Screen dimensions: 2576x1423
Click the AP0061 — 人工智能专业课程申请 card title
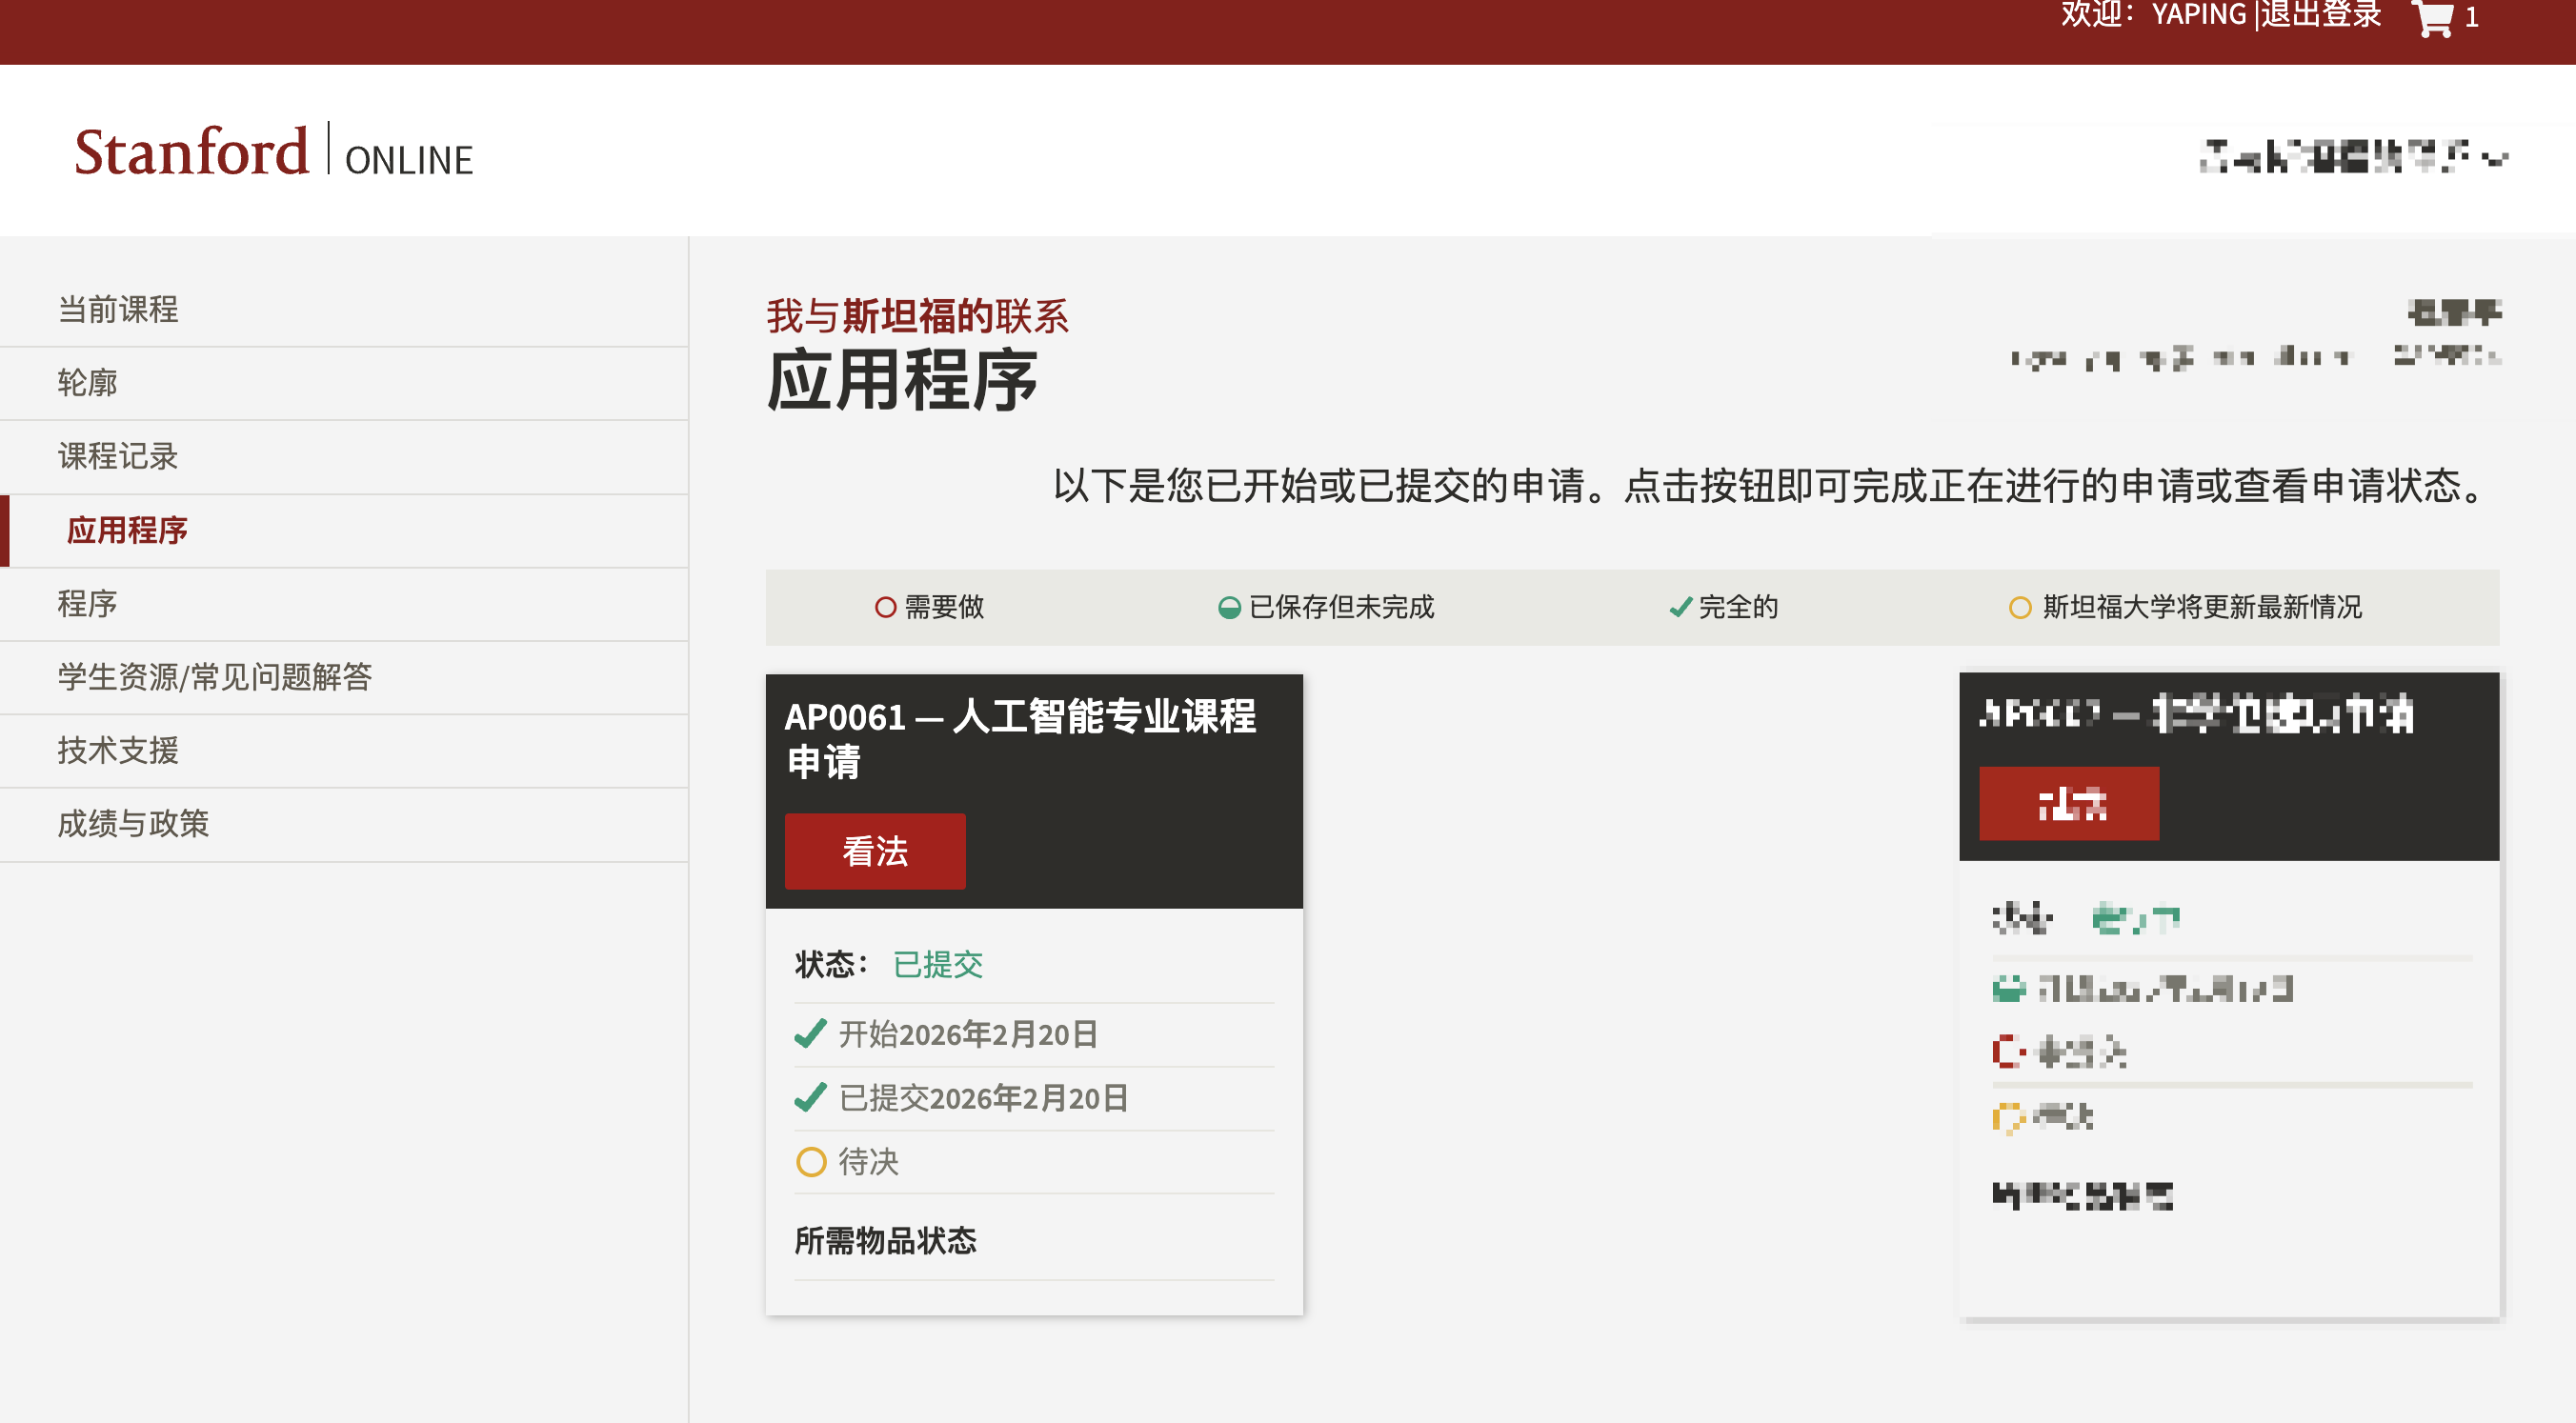1020,739
